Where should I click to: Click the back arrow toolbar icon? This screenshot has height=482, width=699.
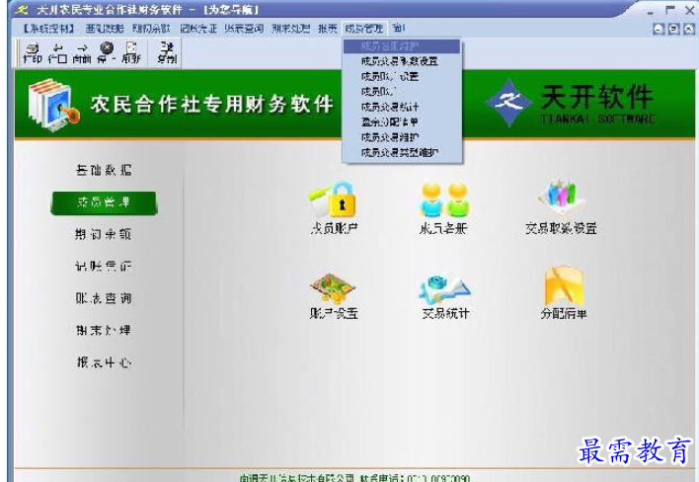[57, 53]
